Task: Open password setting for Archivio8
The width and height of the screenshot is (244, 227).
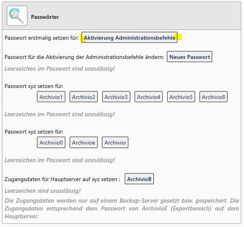Action: point(213,97)
